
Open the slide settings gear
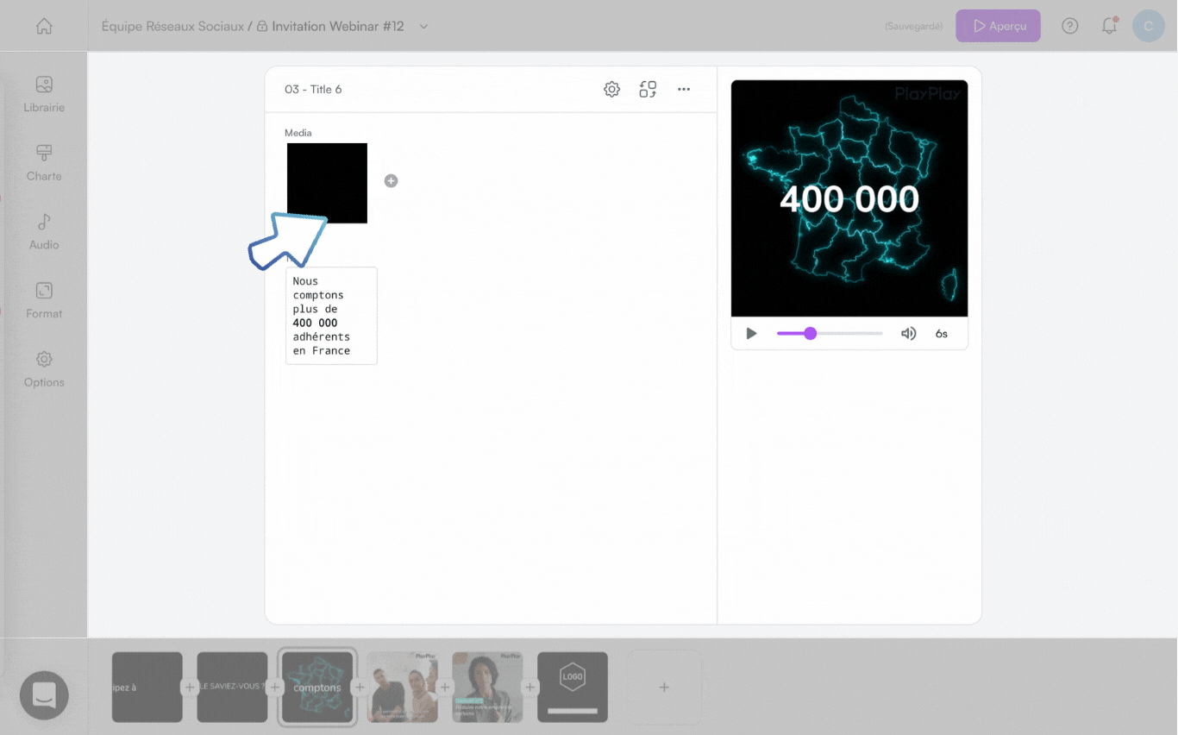tap(611, 89)
